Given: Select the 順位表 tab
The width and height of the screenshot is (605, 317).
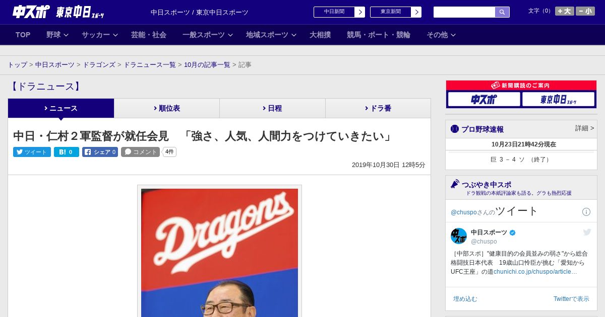Looking at the screenshot, I should [167, 108].
